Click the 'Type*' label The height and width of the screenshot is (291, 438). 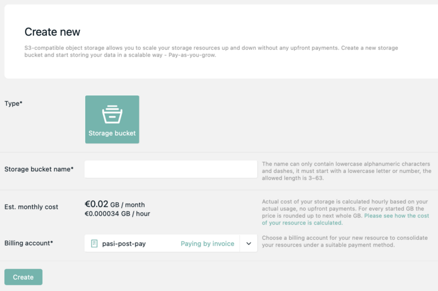[x=13, y=103]
